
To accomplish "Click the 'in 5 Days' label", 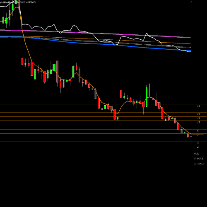I will point(199,164).
